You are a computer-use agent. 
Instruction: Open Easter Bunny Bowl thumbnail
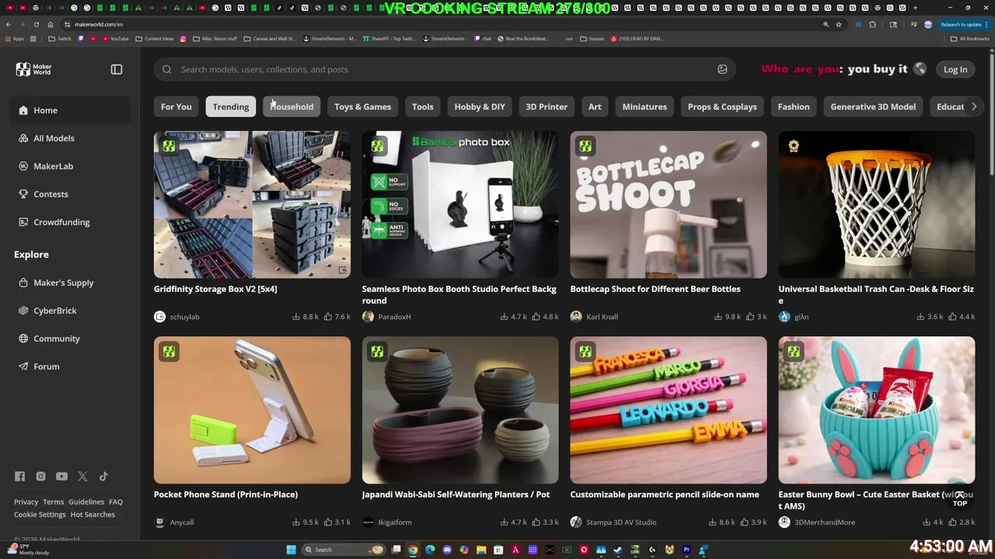[x=877, y=410]
